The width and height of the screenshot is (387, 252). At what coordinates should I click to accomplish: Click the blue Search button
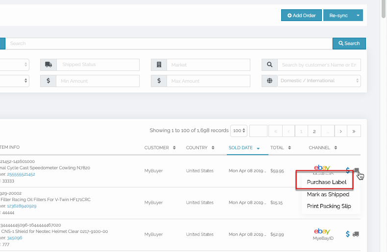click(349, 44)
